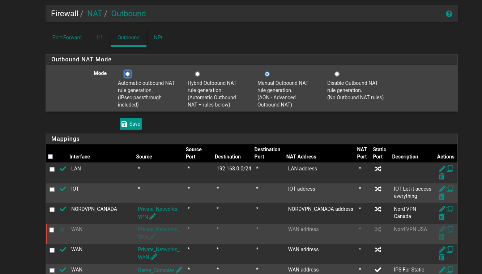Open the help icon in page header
Screen dimensions: 482x274
click(449, 14)
